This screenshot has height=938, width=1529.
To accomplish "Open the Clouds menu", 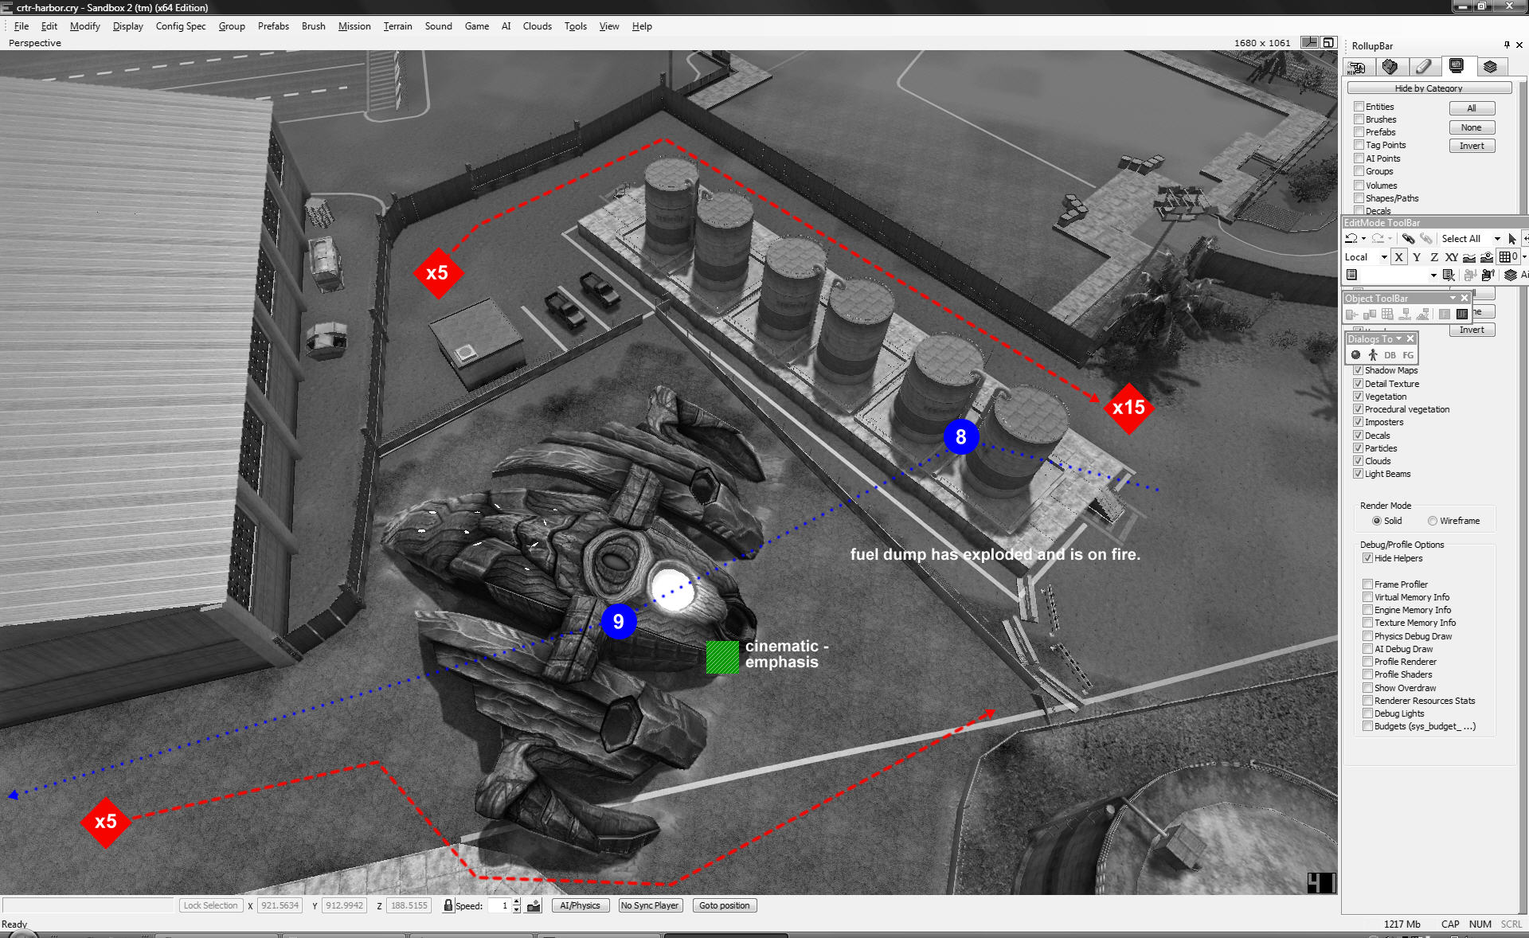I will point(537,25).
